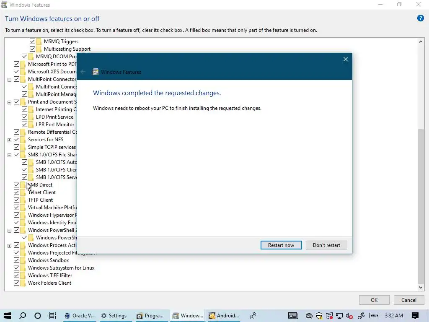Open the Action Center notifications icon
This screenshot has height=322, width=429.
415,316
